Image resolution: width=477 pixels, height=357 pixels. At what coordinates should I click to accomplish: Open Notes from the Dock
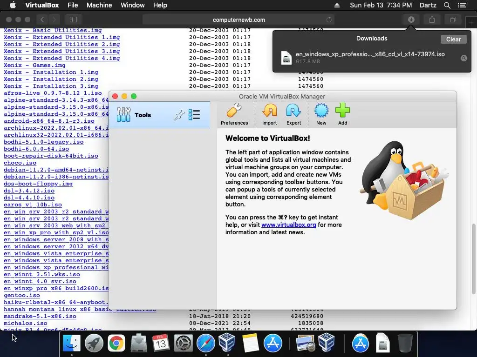point(250,343)
